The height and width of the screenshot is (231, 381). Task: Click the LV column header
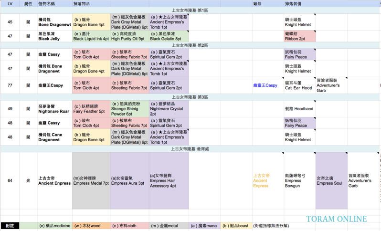coord(10,4)
